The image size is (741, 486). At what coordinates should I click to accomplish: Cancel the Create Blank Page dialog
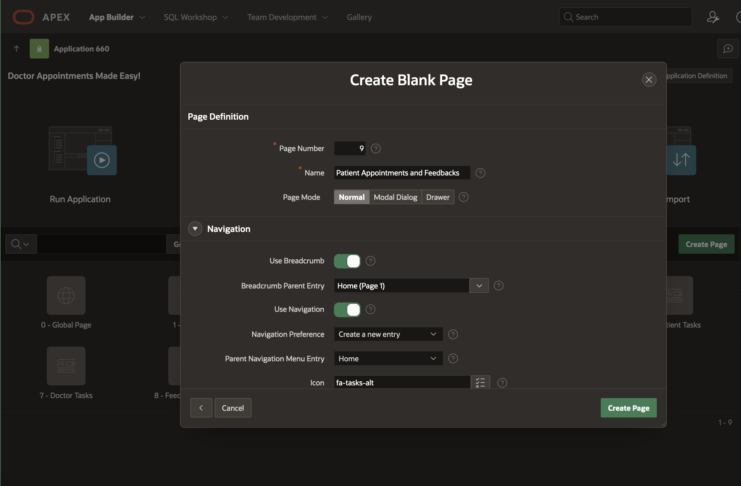(x=233, y=408)
